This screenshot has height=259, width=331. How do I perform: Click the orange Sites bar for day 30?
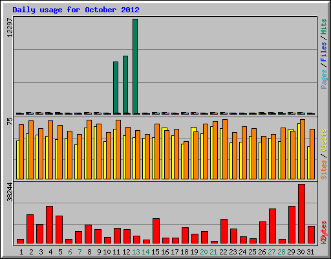click(303, 149)
